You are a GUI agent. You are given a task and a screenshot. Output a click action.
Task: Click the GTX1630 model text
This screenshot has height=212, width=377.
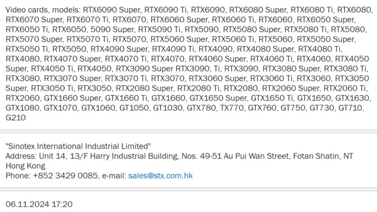pyautogui.click(x=352, y=98)
